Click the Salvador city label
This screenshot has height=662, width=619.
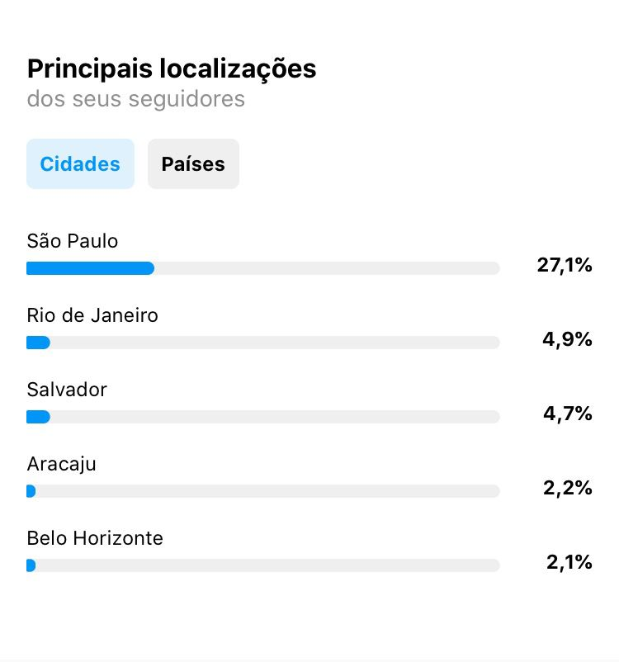(67, 390)
